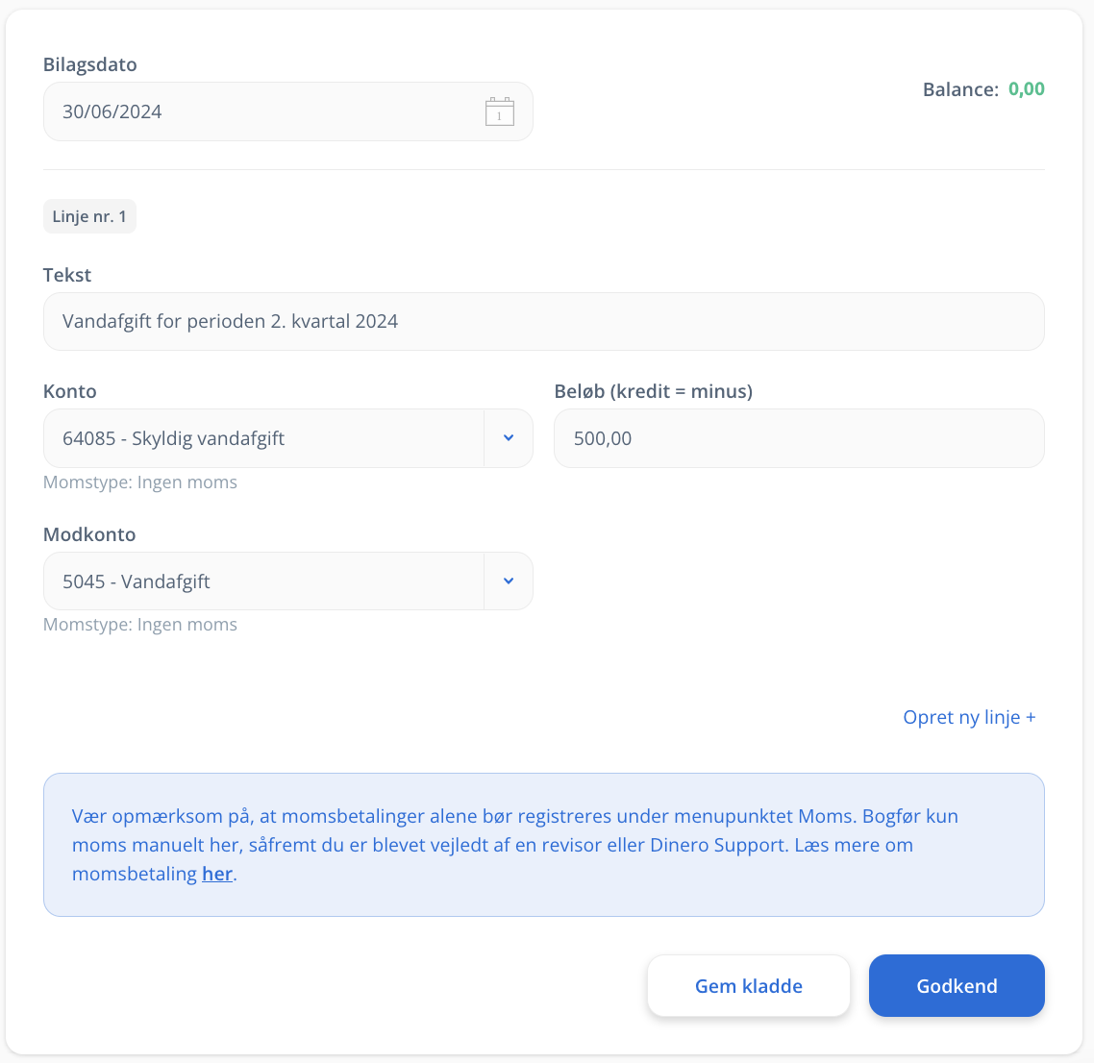This screenshot has height=1063, width=1094.
Task: Click the Momstype text under Modkonto
Action: click(140, 625)
